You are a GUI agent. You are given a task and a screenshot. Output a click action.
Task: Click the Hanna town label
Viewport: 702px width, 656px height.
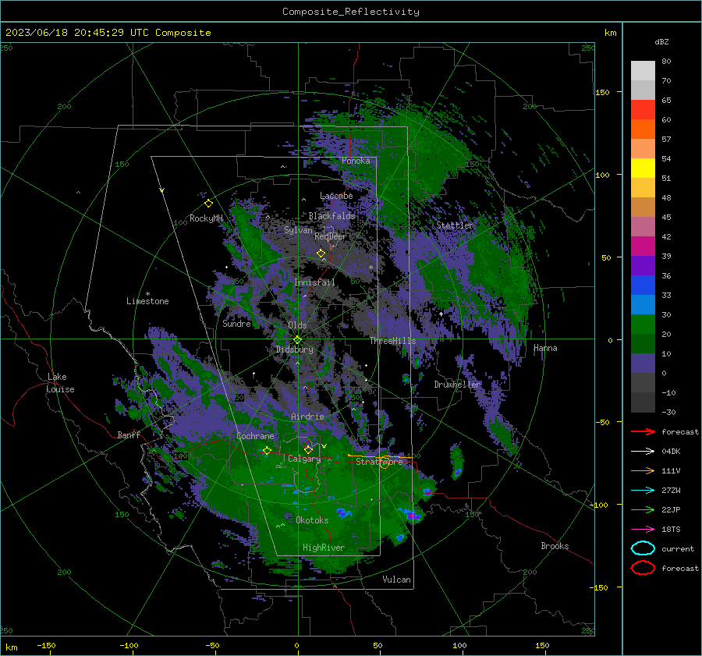(545, 348)
